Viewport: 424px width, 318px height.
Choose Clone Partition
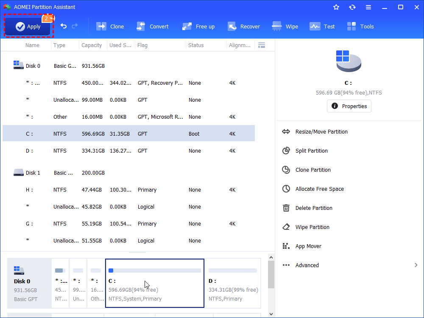pyautogui.click(x=313, y=170)
